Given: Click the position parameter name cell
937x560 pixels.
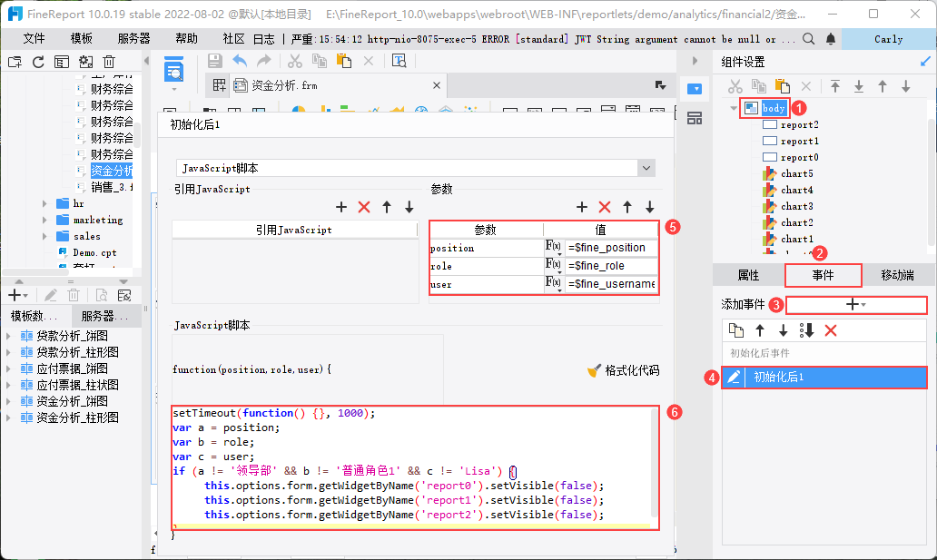Looking at the screenshot, I should (x=486, y=248).
